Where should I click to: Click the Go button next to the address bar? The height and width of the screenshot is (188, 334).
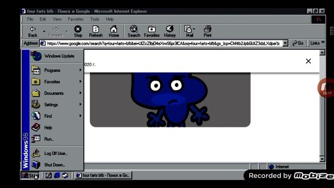click(298, 43)
